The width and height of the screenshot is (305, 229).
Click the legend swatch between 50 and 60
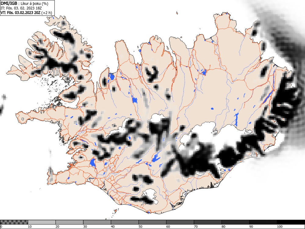click(x=152, y=222)
